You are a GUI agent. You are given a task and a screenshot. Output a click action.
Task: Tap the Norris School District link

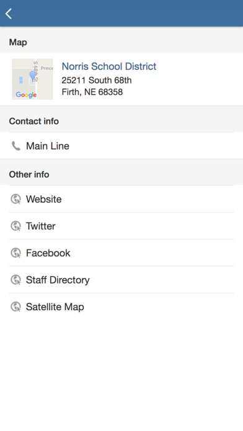point(109,66)
